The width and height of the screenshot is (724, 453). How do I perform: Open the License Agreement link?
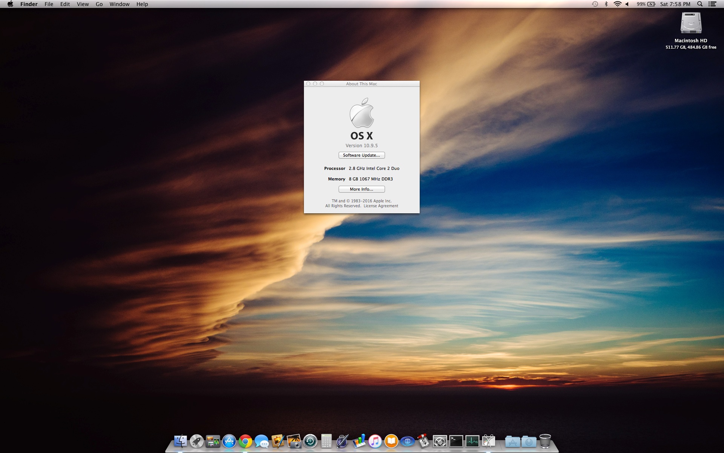coord(381,206)
